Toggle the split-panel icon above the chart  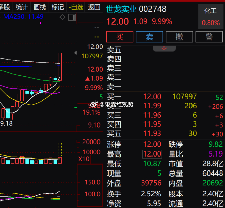click(72, 18)
